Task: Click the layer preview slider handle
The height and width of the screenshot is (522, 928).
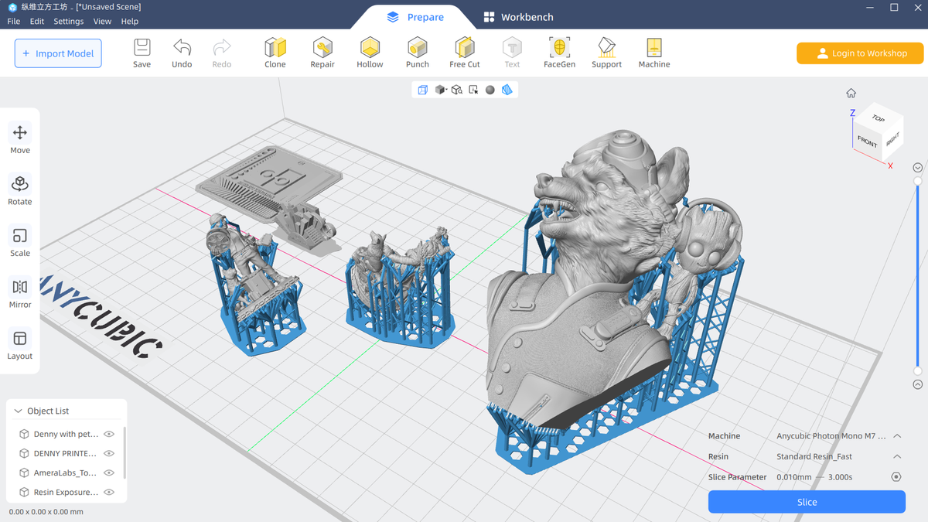Action: (918, 182)
